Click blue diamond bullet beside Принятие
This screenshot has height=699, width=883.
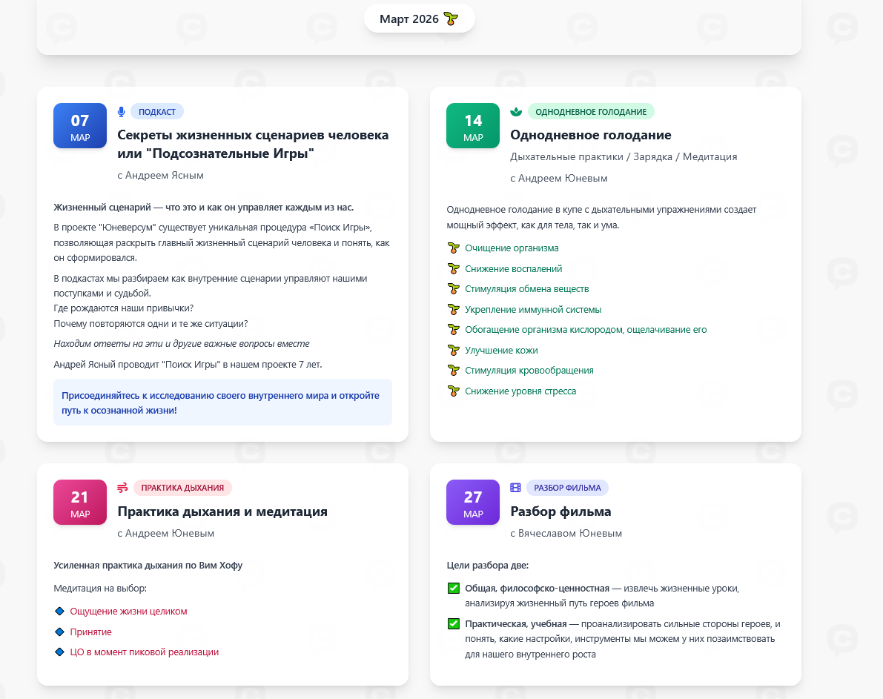click(60, 632)
